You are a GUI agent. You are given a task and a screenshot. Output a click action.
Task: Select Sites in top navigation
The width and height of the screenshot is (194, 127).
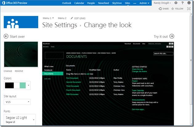[127, 3]
